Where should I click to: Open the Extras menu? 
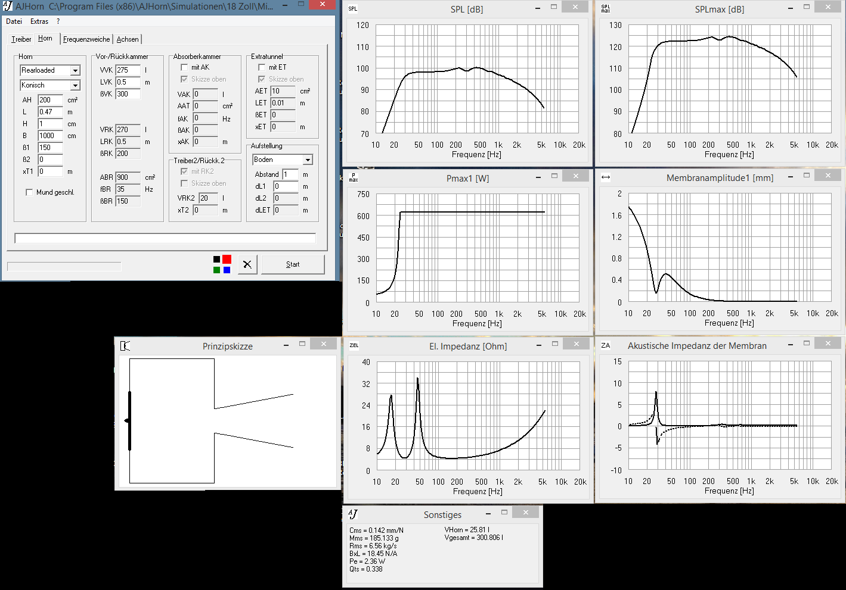[39, 21]
